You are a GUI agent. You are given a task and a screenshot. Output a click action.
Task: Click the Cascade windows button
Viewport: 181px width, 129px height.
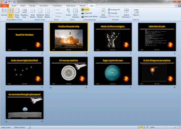pyautogui.click(x=112, y=13)
